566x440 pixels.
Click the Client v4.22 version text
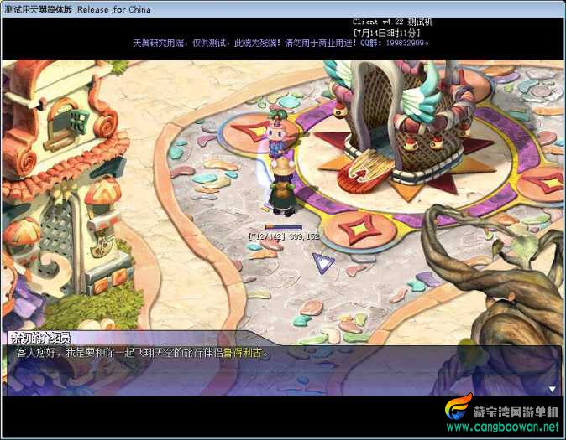coord(392,22)
